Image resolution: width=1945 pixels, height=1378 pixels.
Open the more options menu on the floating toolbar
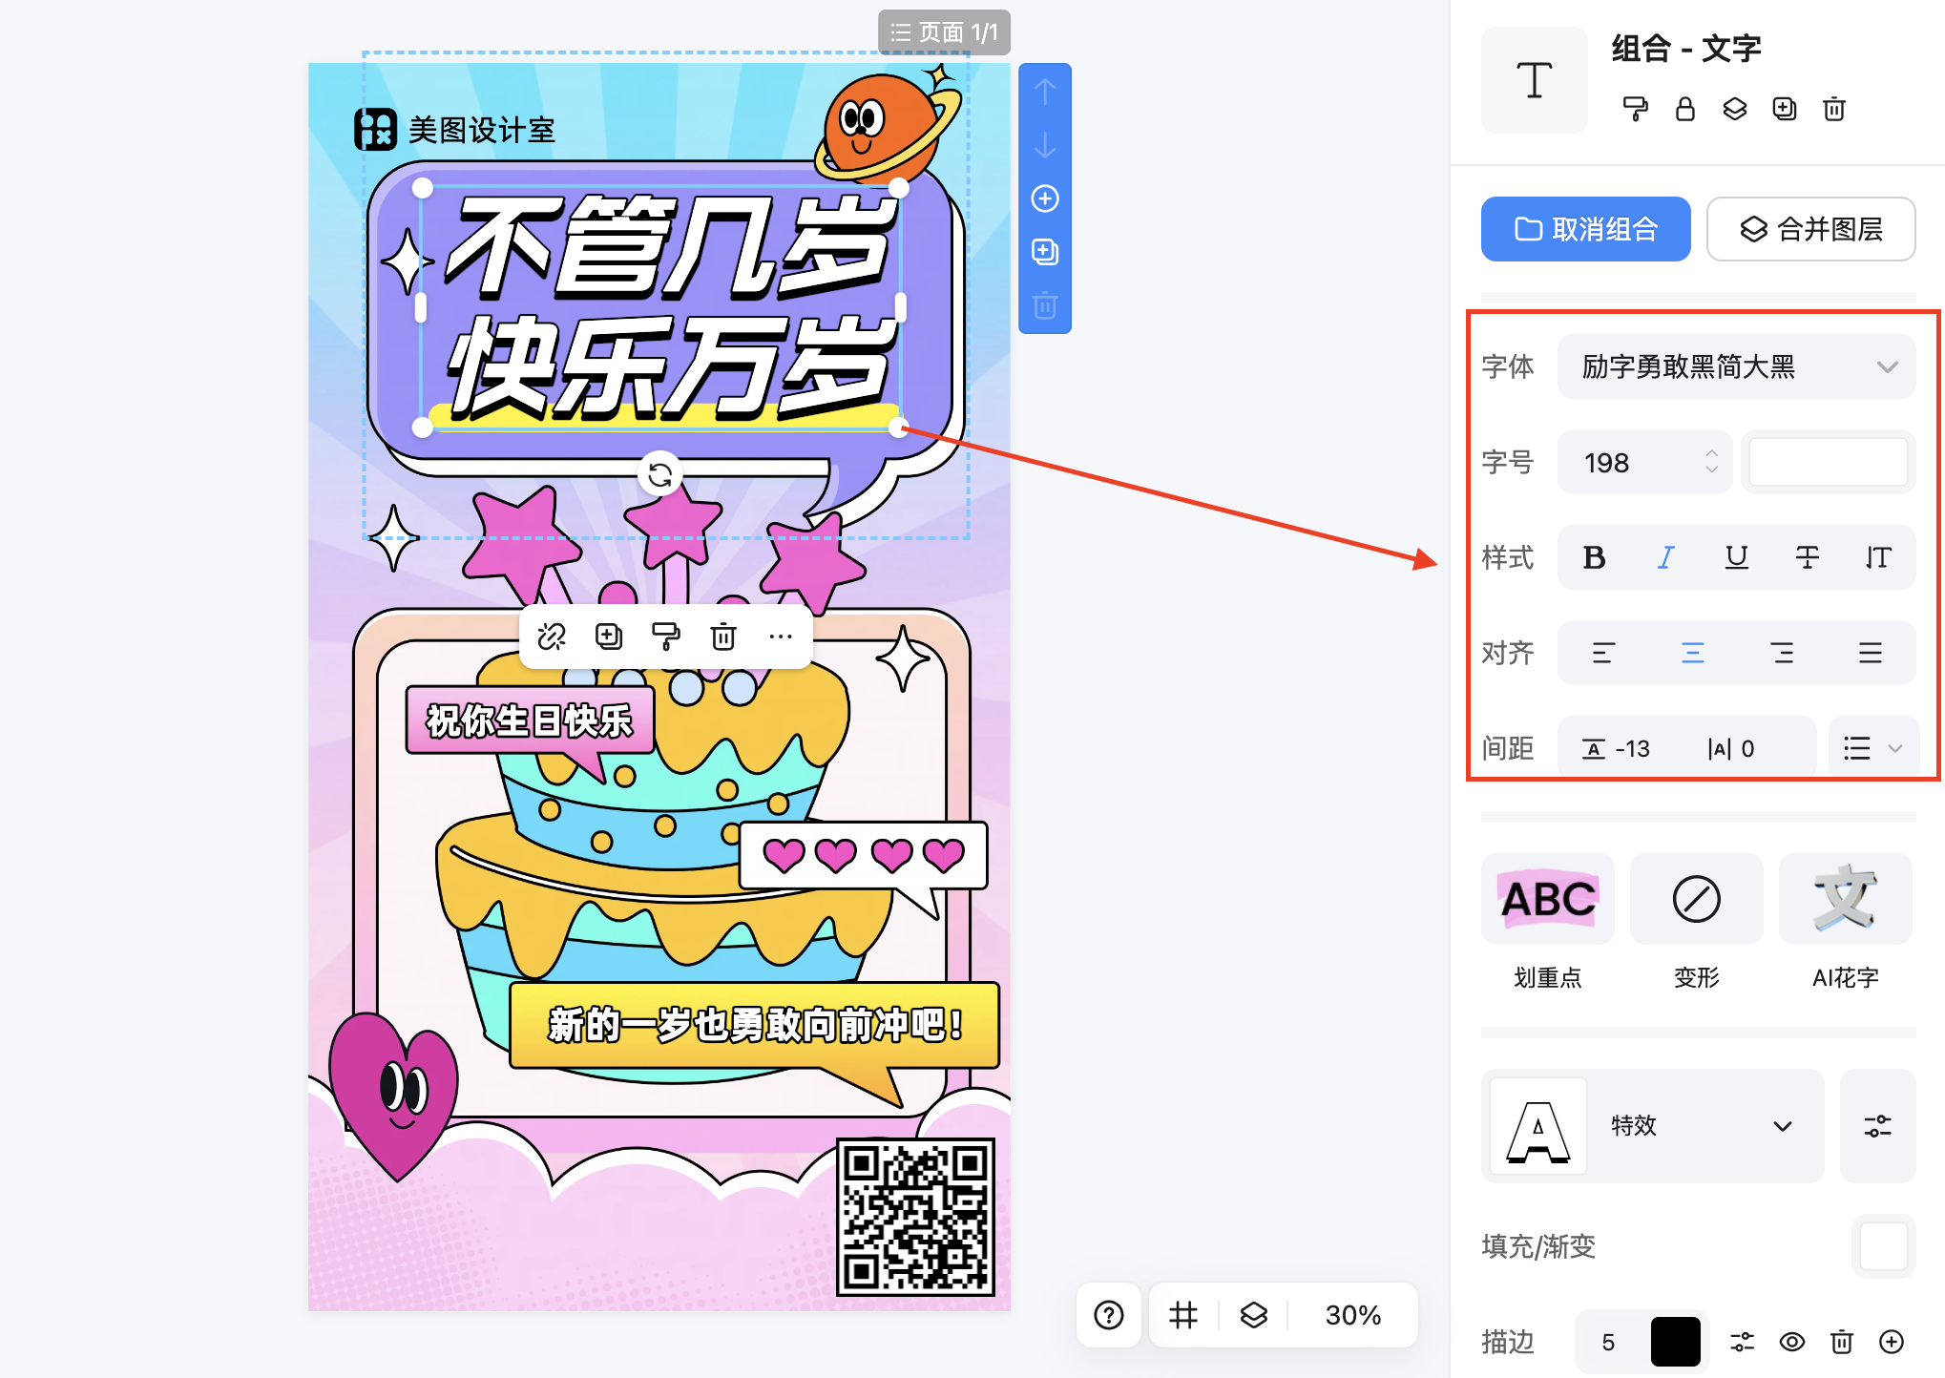click(781, 637)
